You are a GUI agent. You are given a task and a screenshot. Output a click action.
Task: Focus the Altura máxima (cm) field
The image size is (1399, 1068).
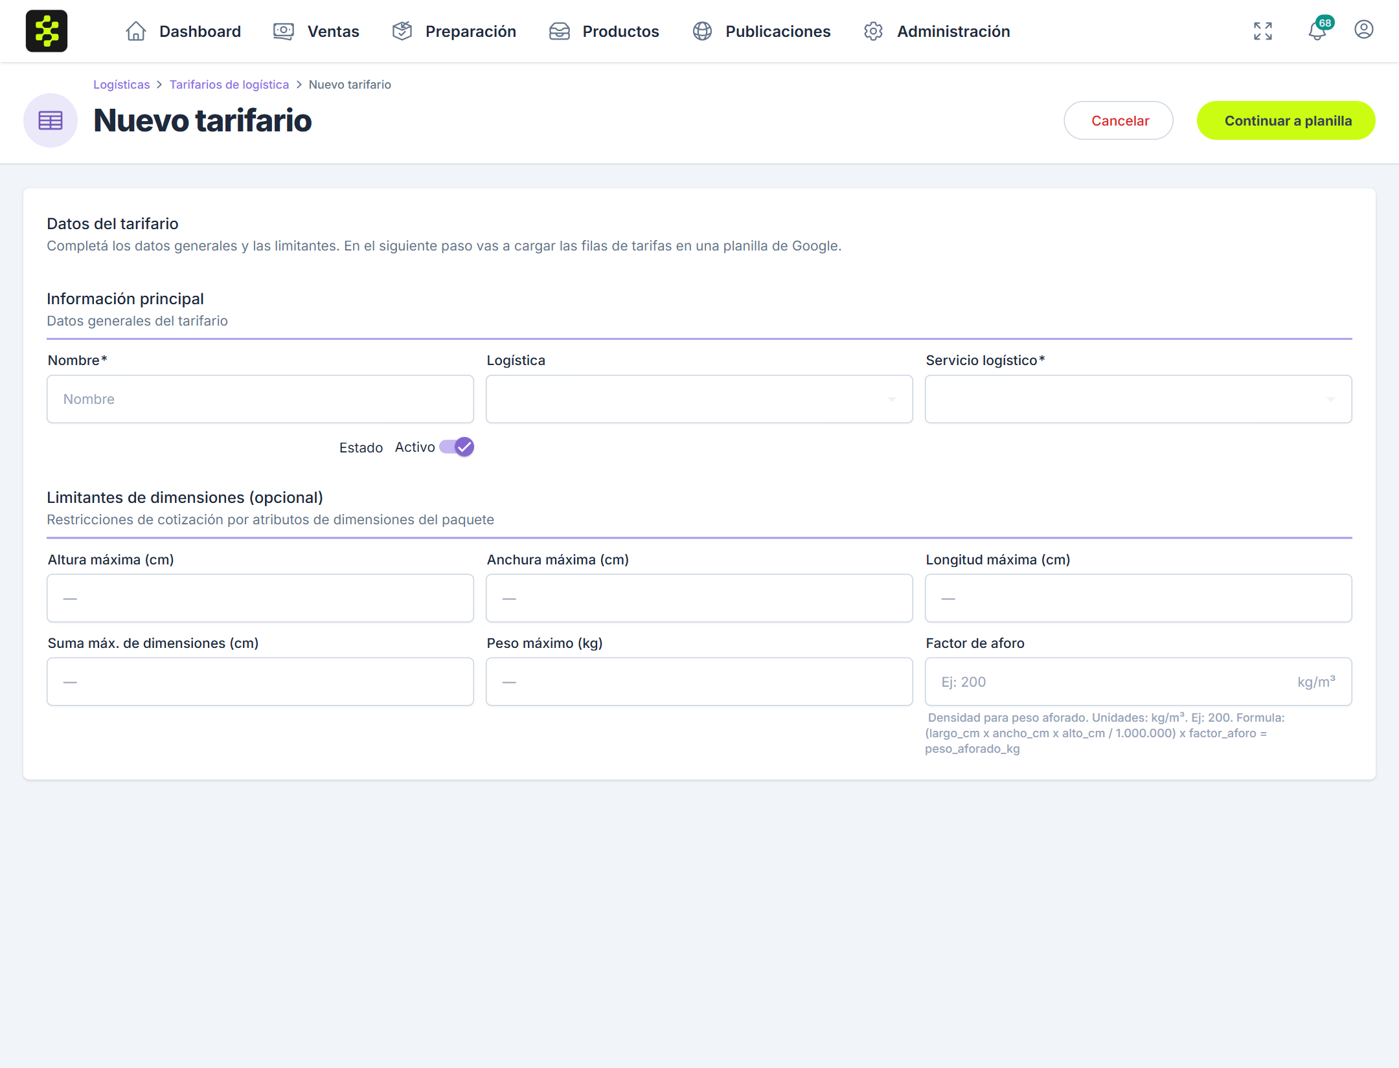(x=260, y=598)
